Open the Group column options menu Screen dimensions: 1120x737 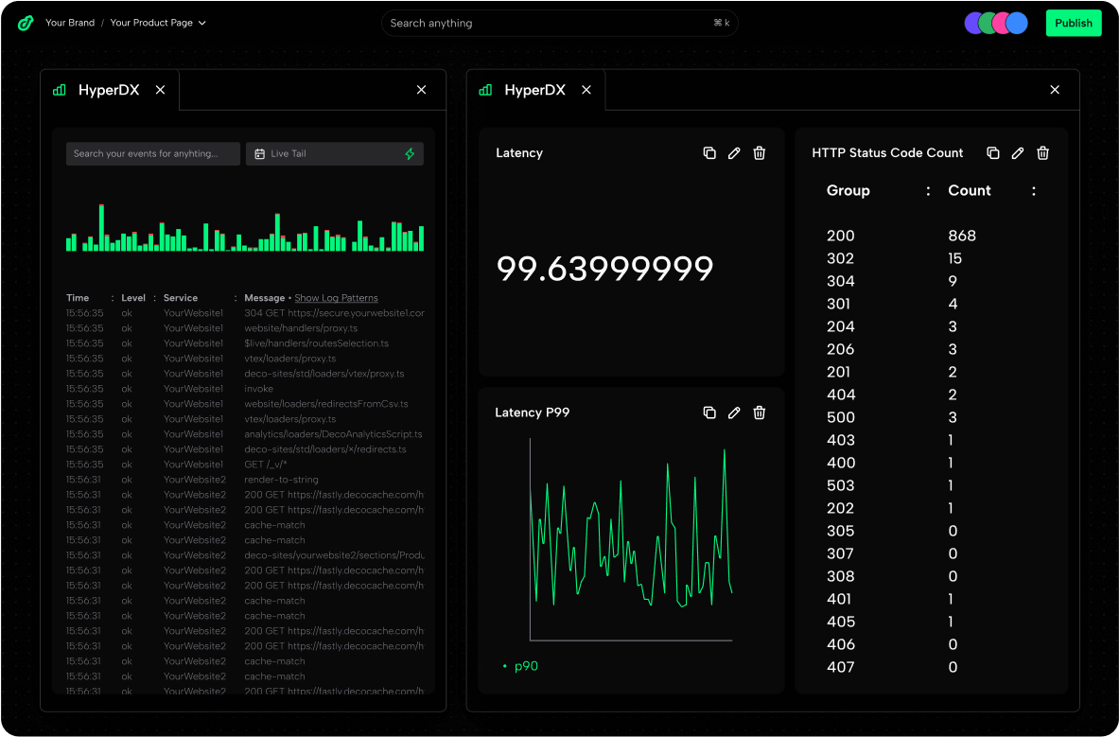[928, 191]
